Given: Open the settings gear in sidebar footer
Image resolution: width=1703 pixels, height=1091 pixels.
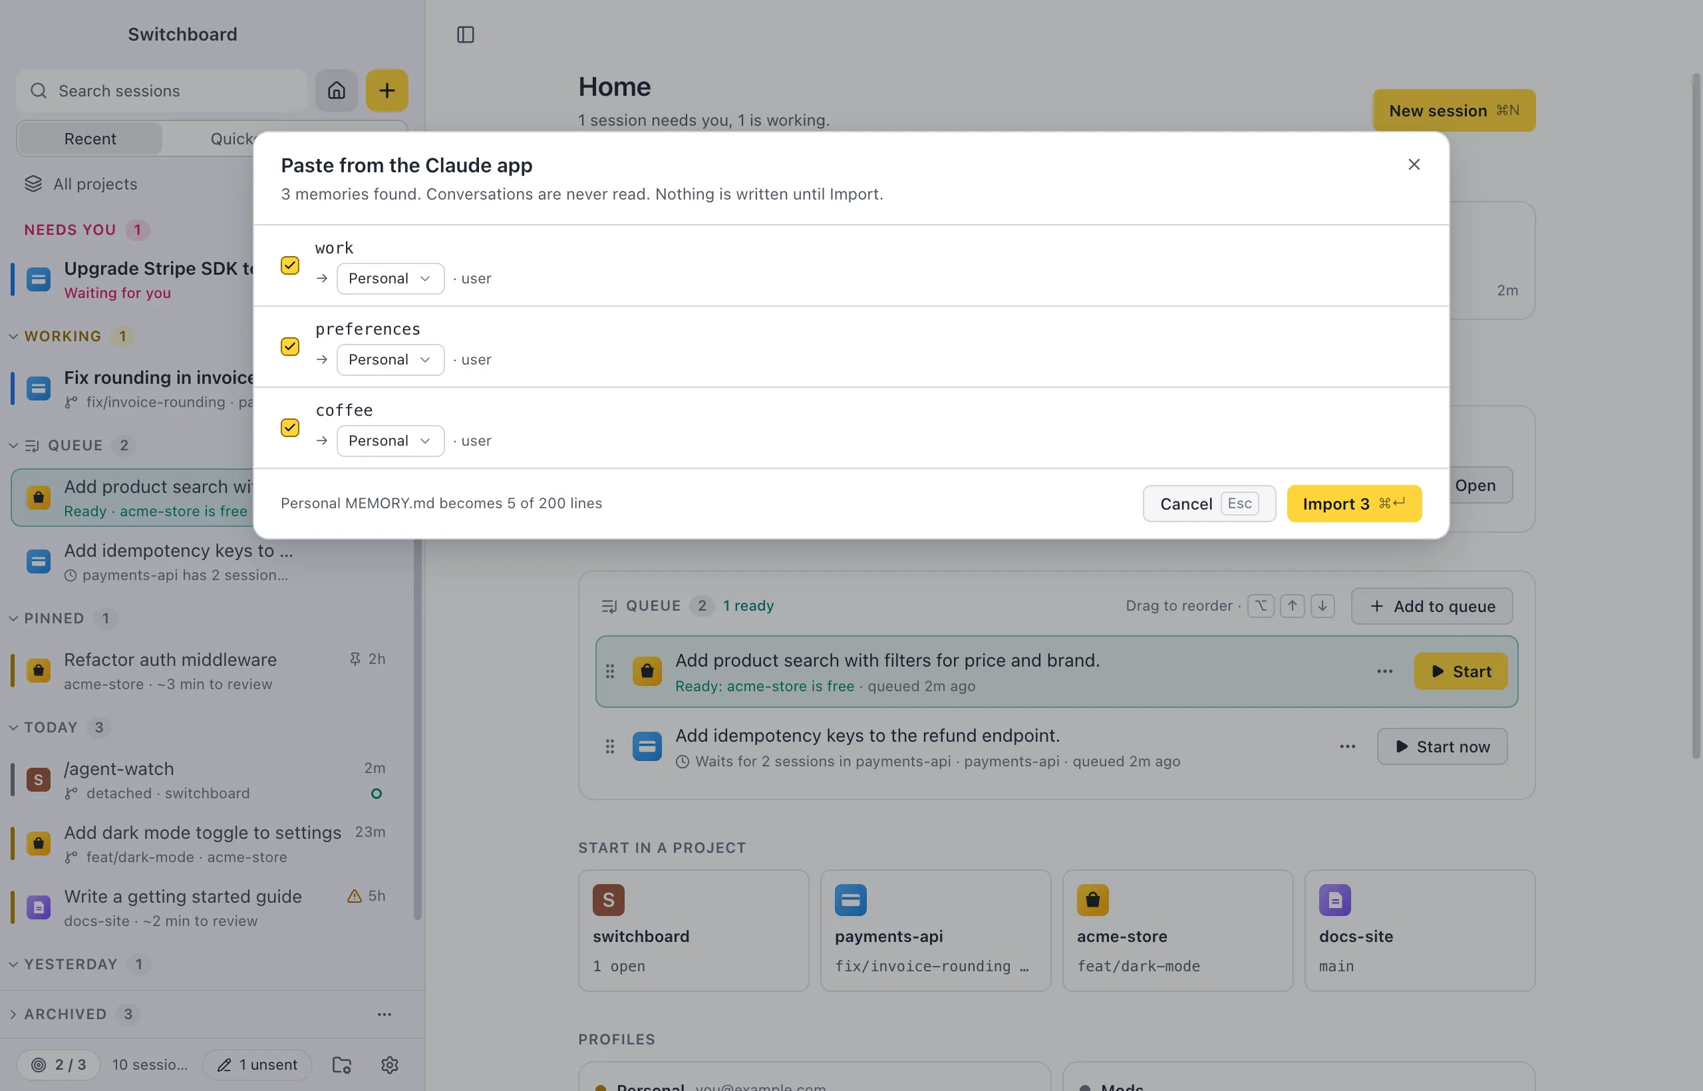Looking at the screenshot, I should pyautogui.click(x=390, y=1064).
